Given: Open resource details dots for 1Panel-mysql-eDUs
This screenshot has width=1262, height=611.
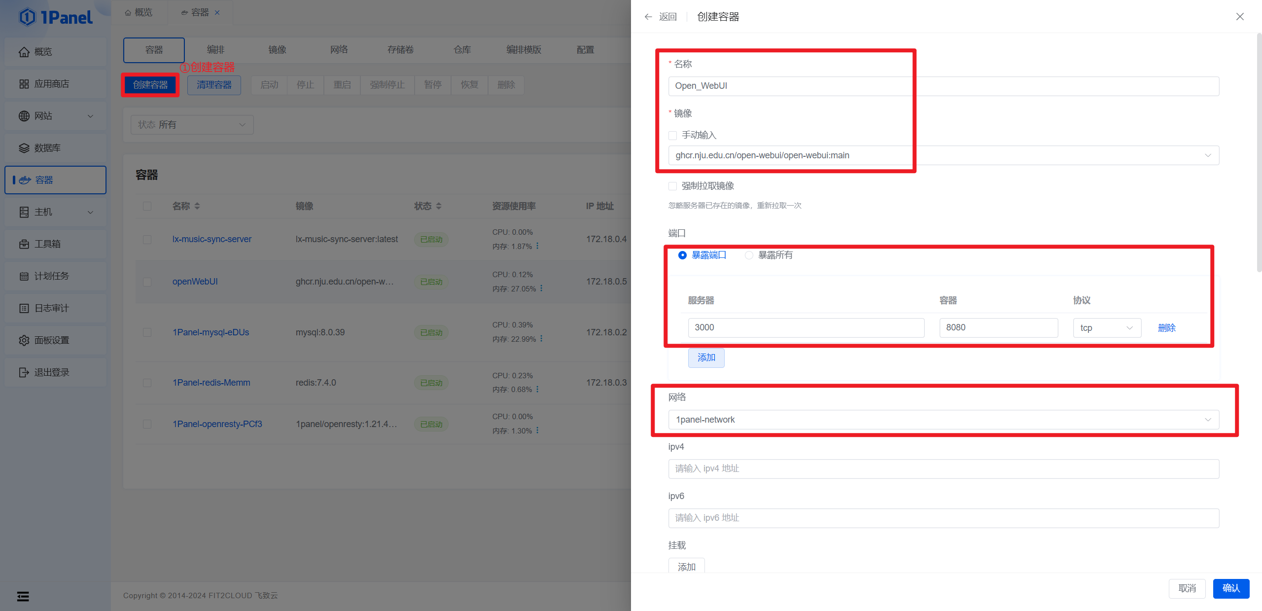Looking at the screenshot, I should coord(541,339).
